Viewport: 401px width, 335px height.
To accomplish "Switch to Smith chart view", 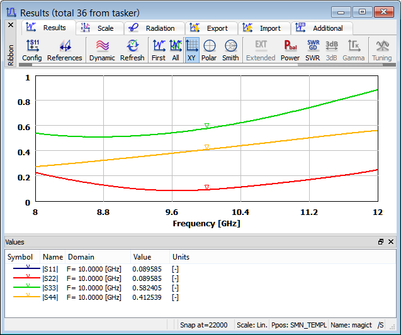I will 230,50.
